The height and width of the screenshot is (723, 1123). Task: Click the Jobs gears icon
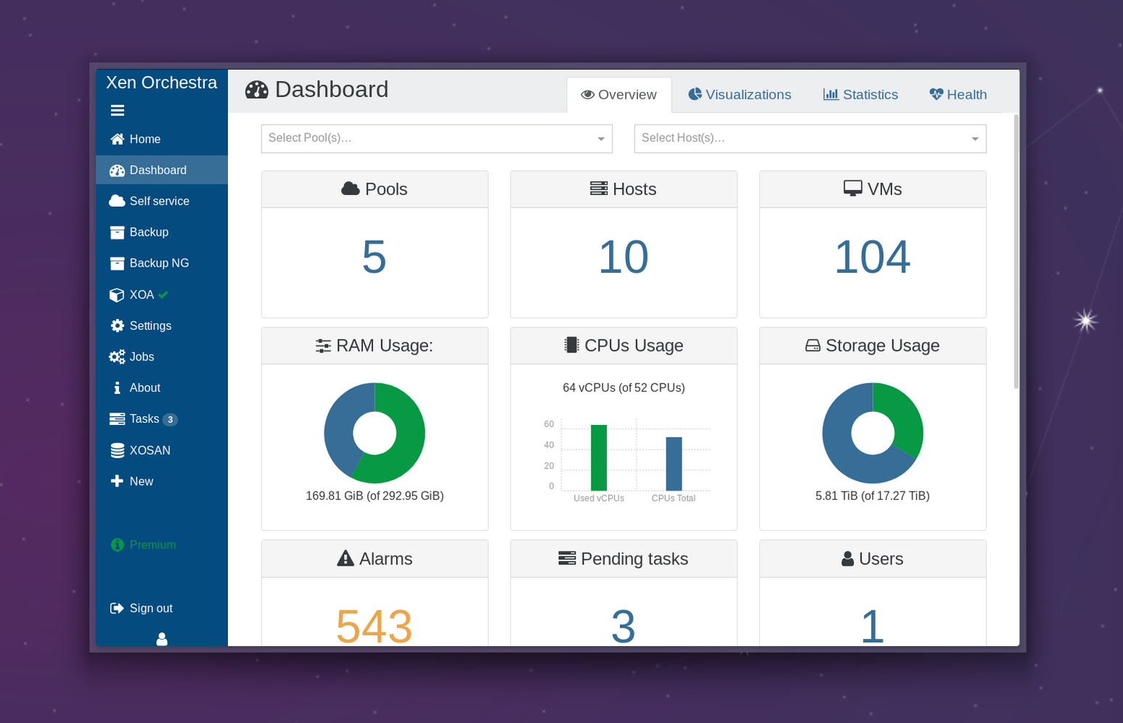(x=117, y=357)
